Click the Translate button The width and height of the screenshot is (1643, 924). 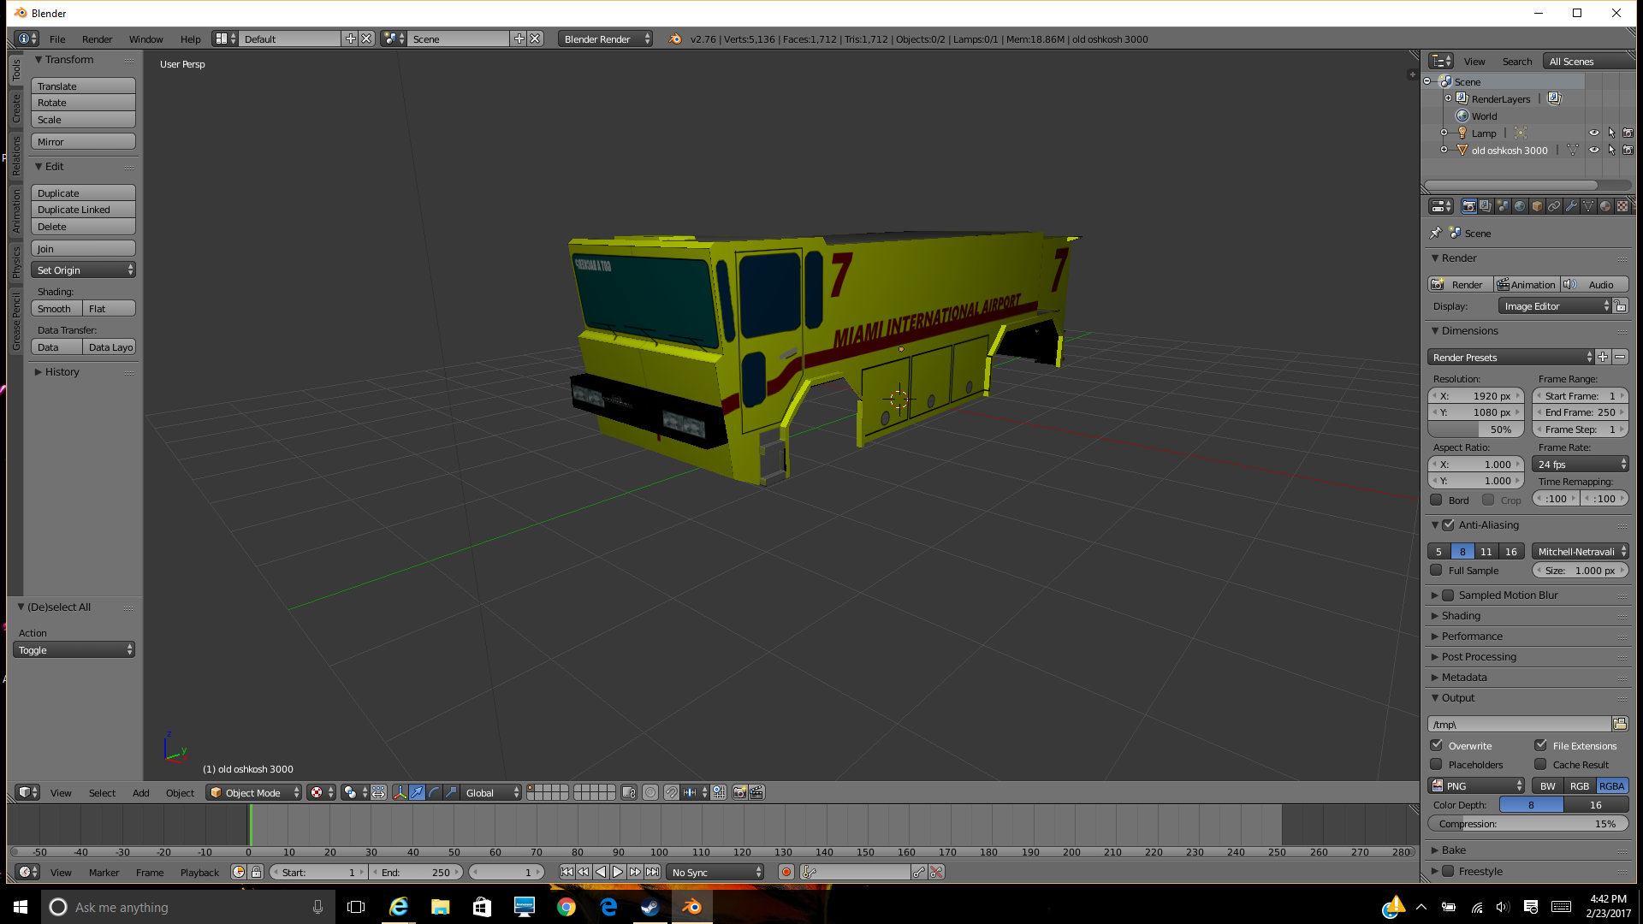pos(83,86)
